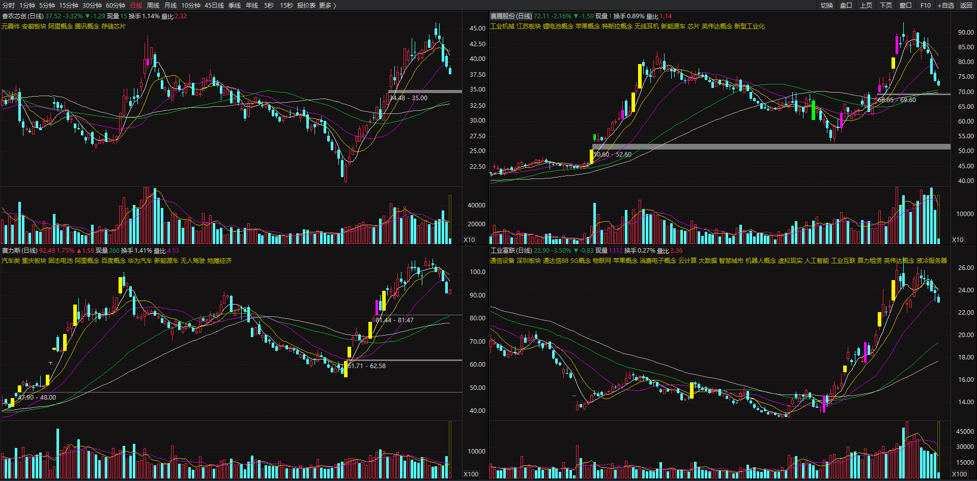
Task: Open the 更多 periods expander
Action: pos(327,5)
